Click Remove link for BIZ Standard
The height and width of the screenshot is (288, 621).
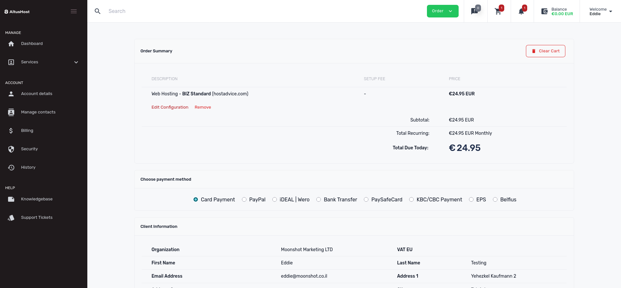[x=203, y=107]
